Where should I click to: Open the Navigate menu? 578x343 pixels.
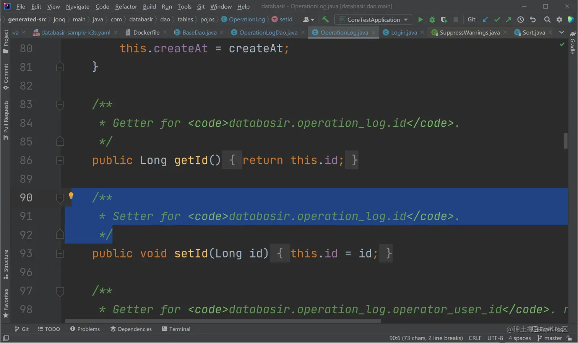[x=78, y=6]
